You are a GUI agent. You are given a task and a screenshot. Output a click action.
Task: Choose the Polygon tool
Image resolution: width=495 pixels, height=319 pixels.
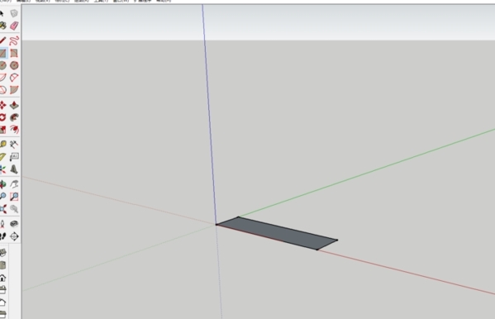tap(14, 65)
